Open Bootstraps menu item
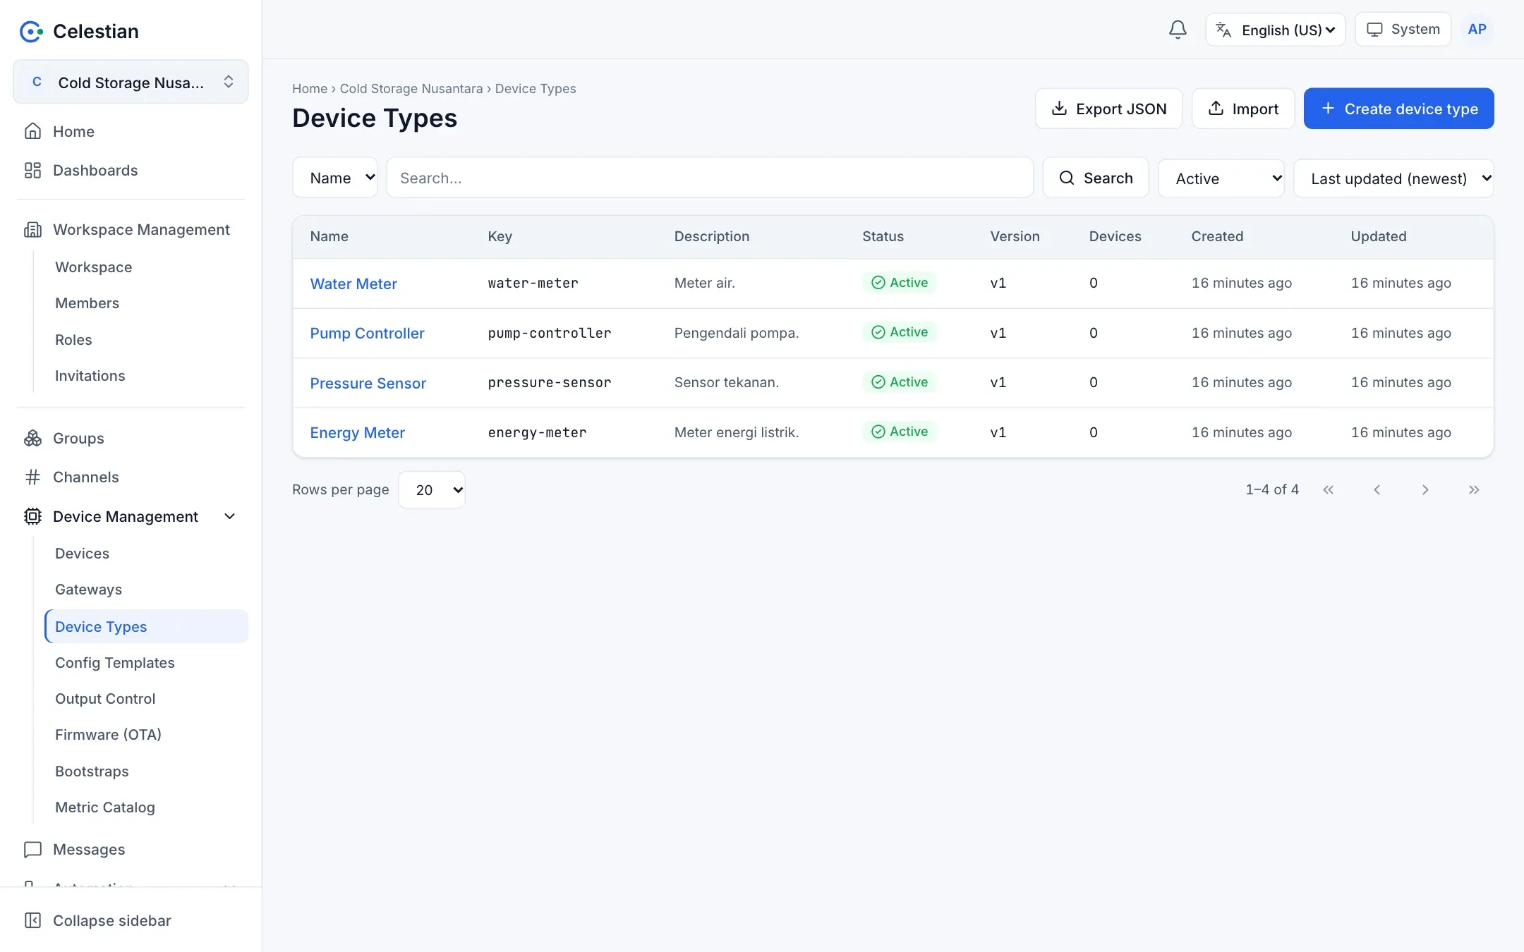The width and height of the screenshot is (1524, 952). [x=92, y=771]
